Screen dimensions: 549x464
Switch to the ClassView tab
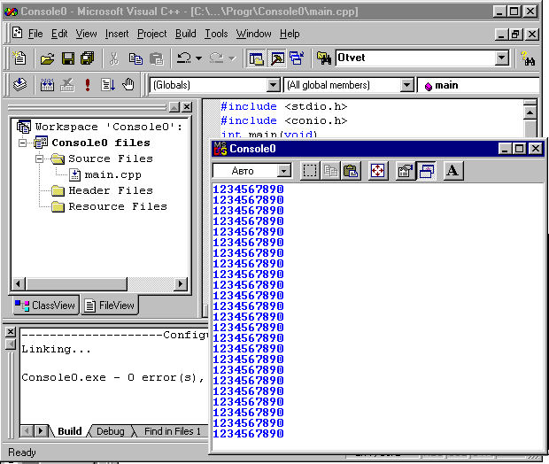(45, 305)
